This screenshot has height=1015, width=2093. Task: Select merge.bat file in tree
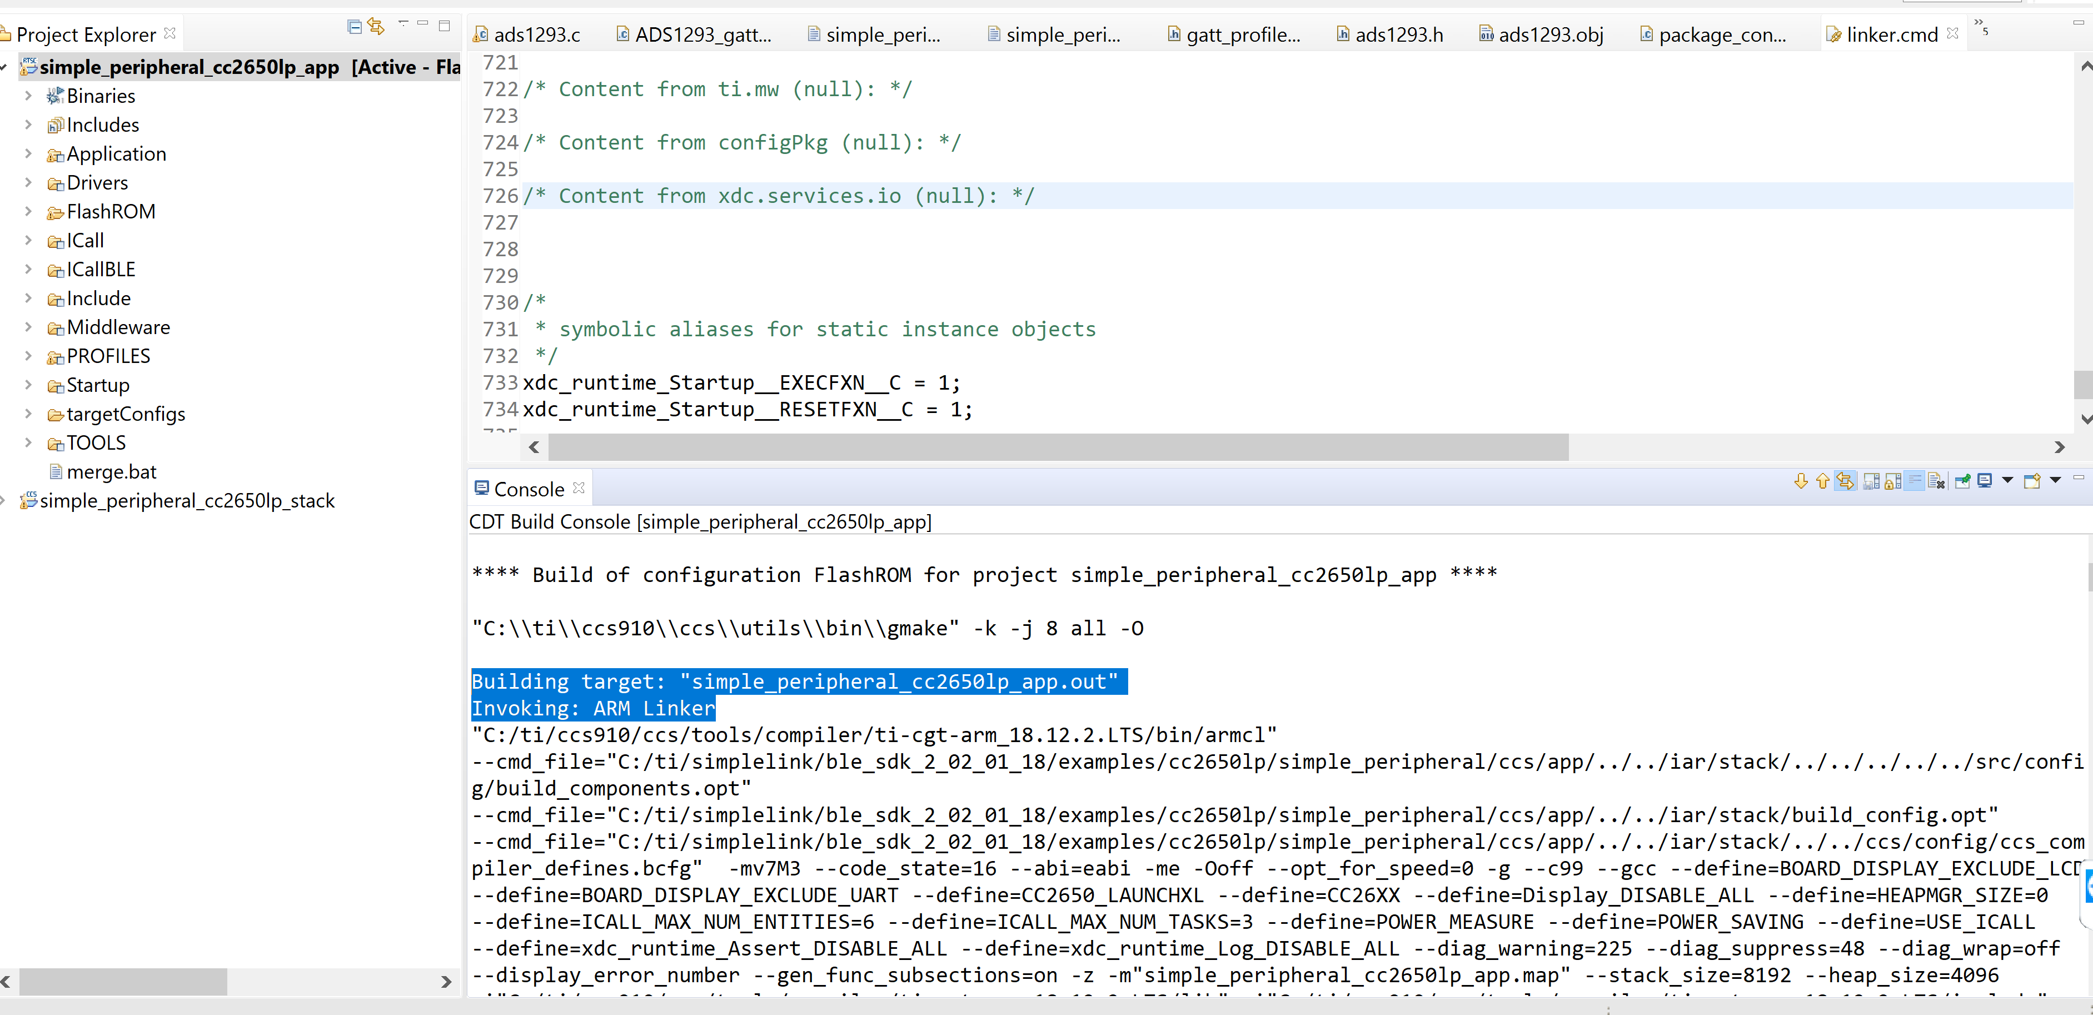tap(111, 472)
